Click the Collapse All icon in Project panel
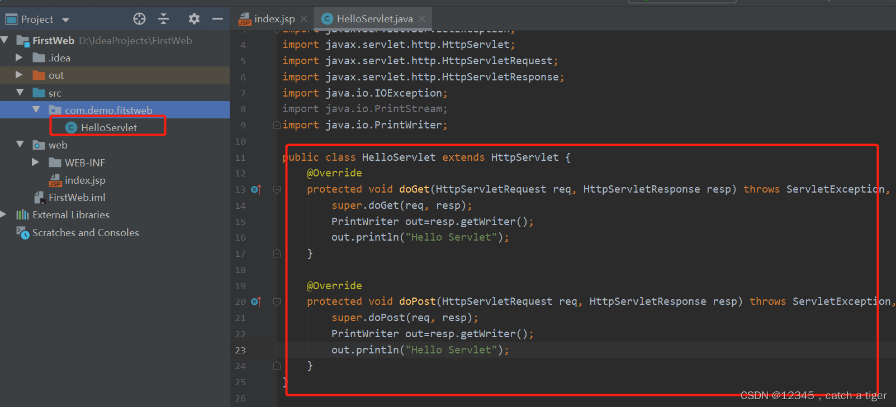 coord(164,19)
